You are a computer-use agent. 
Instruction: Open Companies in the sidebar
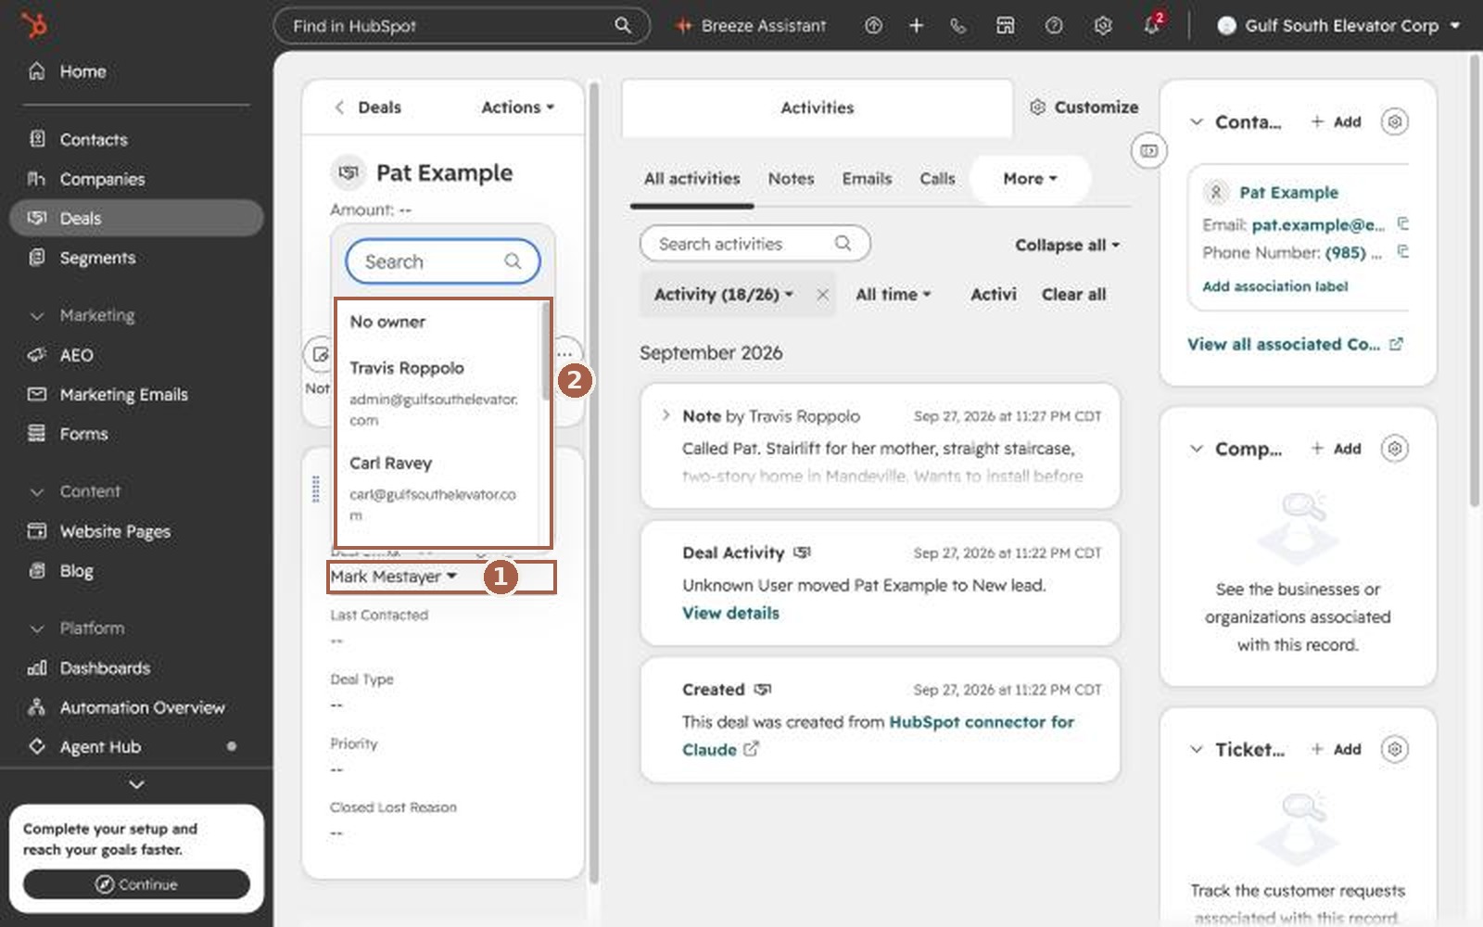tap(136, 179)
